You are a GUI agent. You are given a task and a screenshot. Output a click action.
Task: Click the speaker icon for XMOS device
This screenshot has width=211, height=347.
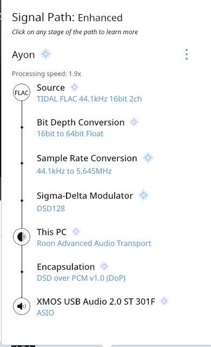coord(22,306)
